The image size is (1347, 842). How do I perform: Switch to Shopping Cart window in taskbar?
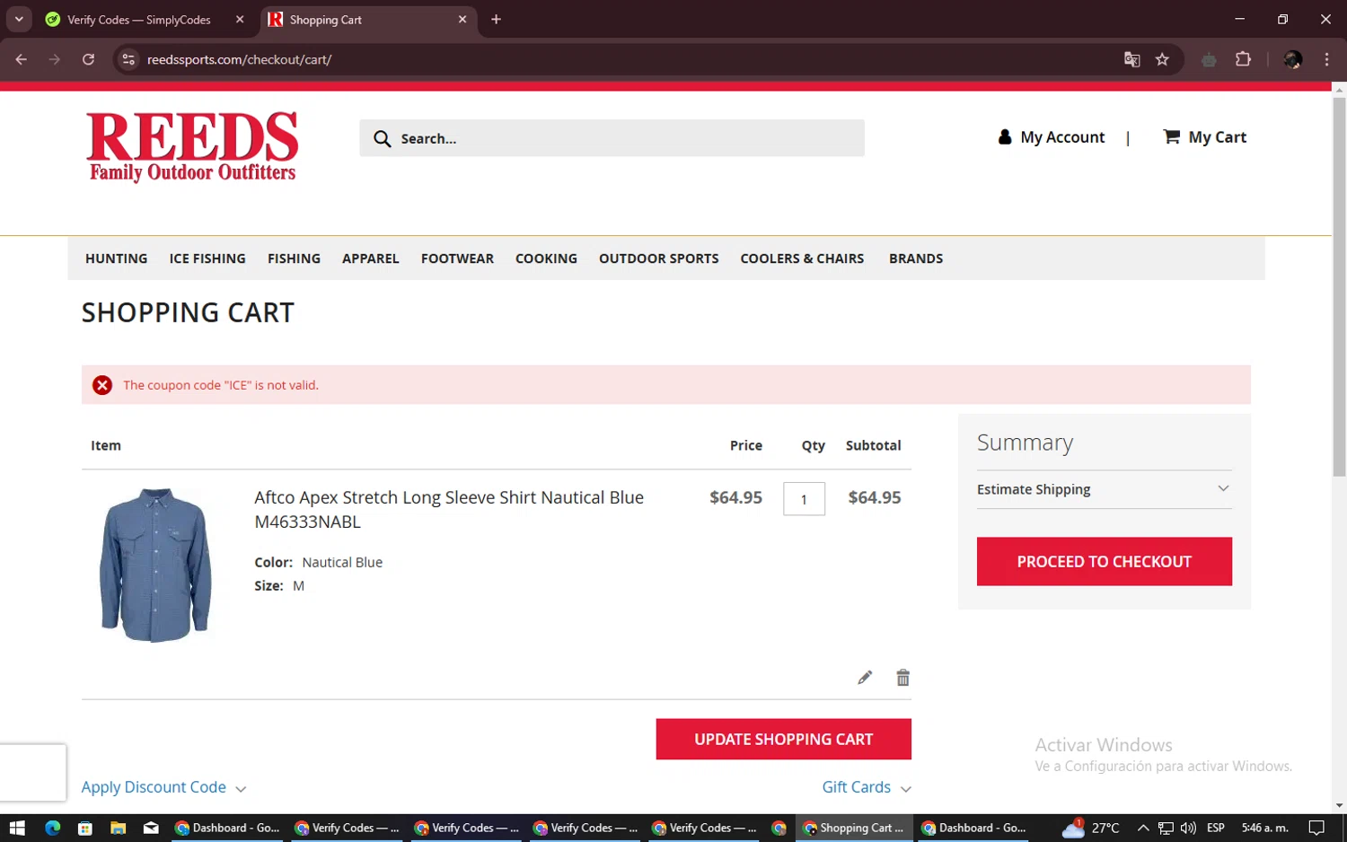click(854, 828)
